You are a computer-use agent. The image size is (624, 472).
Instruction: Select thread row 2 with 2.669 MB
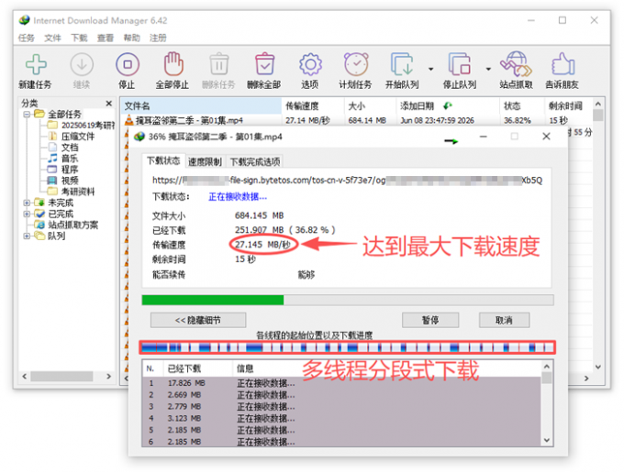pyautogui.click(x=342, y=395)
